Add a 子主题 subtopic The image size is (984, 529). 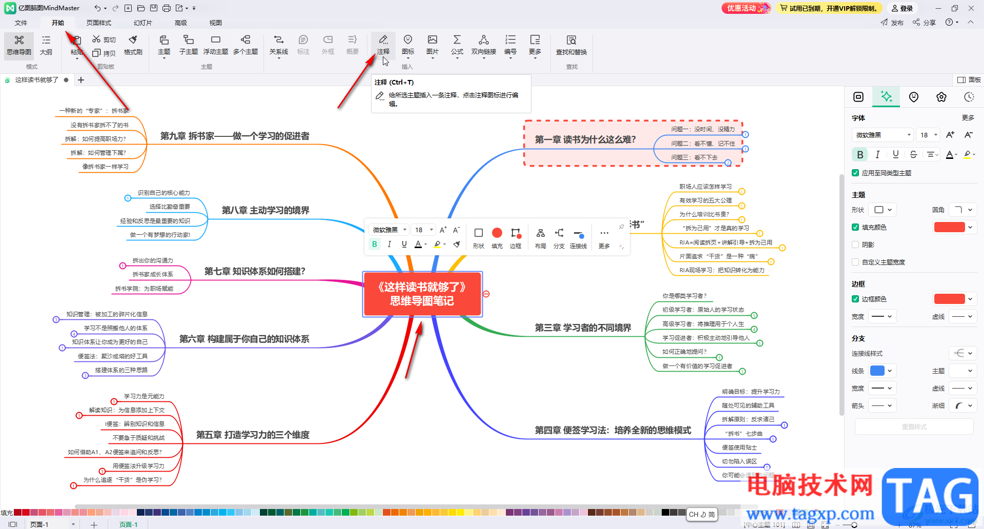click(x=189, y=45)
